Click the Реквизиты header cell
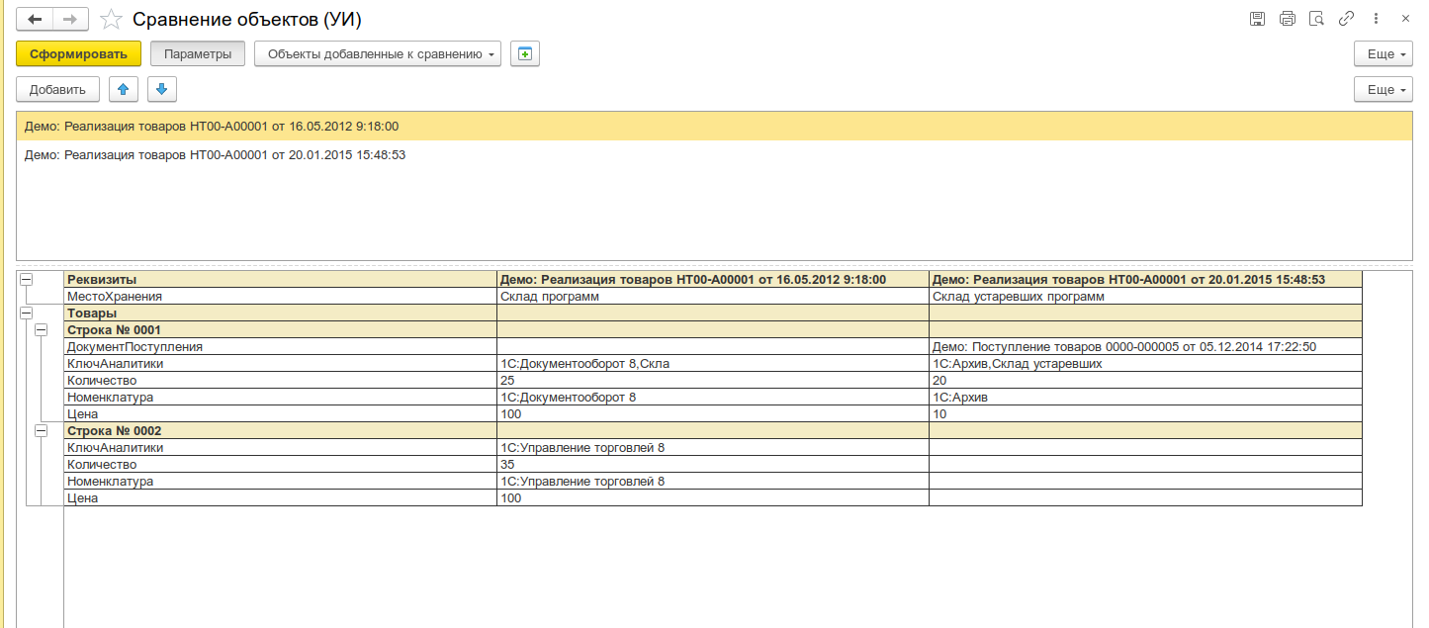 point(281,280)
